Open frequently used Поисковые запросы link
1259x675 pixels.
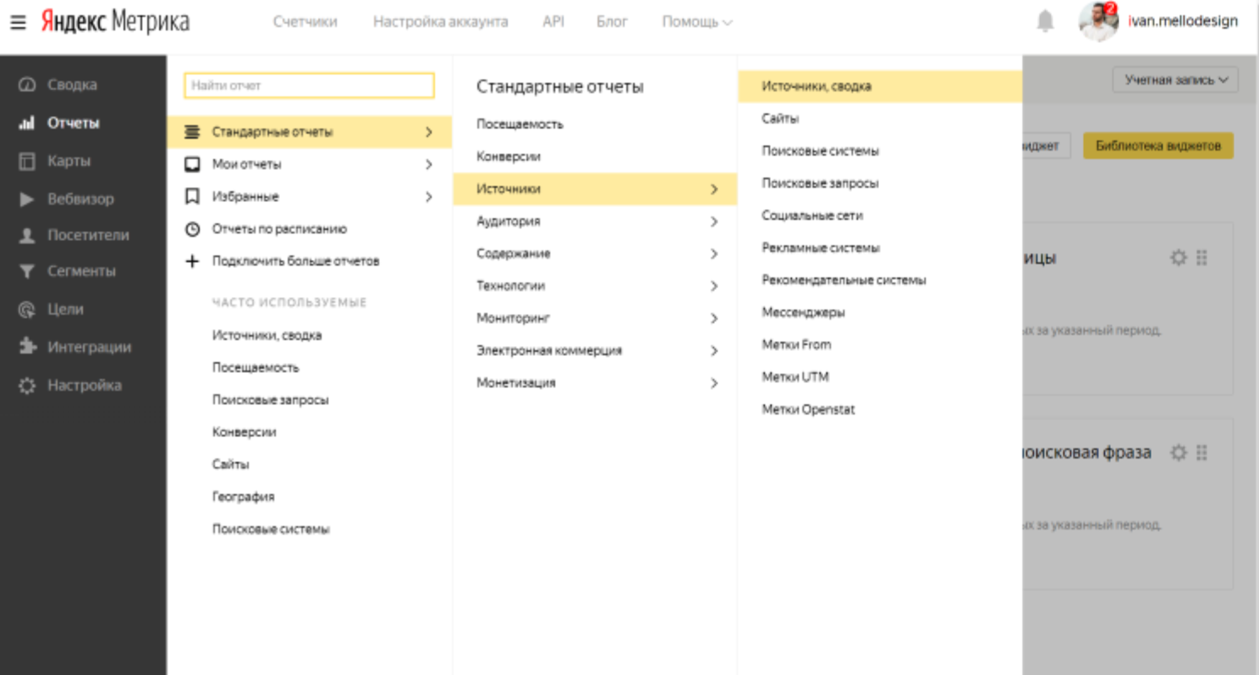tap(270, 400)
